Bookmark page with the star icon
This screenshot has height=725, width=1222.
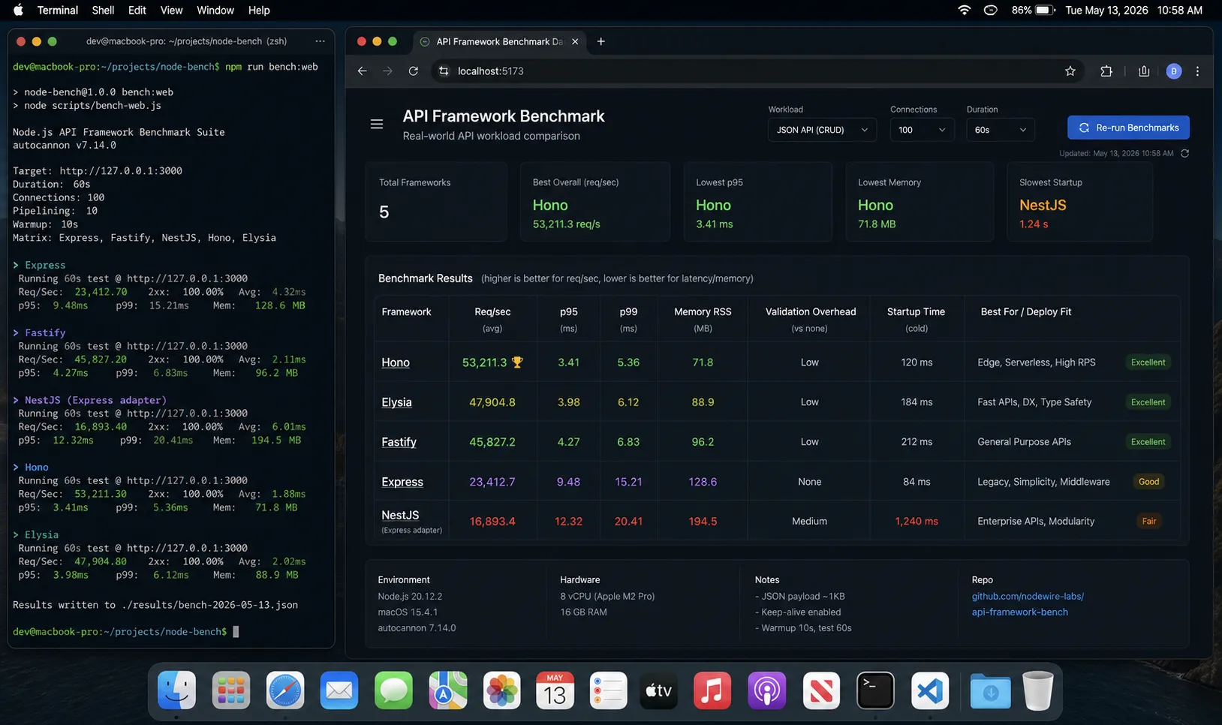(1070, 71)
